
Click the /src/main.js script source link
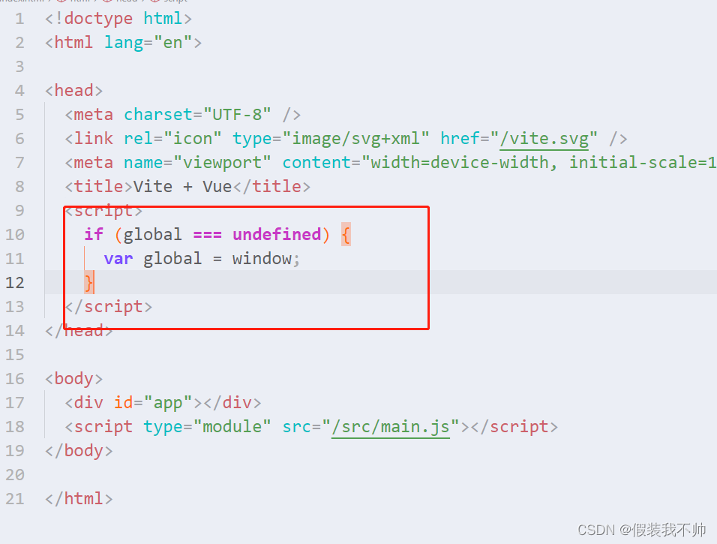(x=391, y=427)
